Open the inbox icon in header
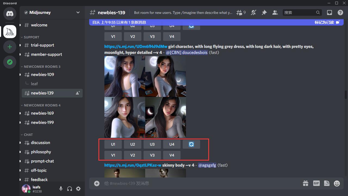 point(329,13)
